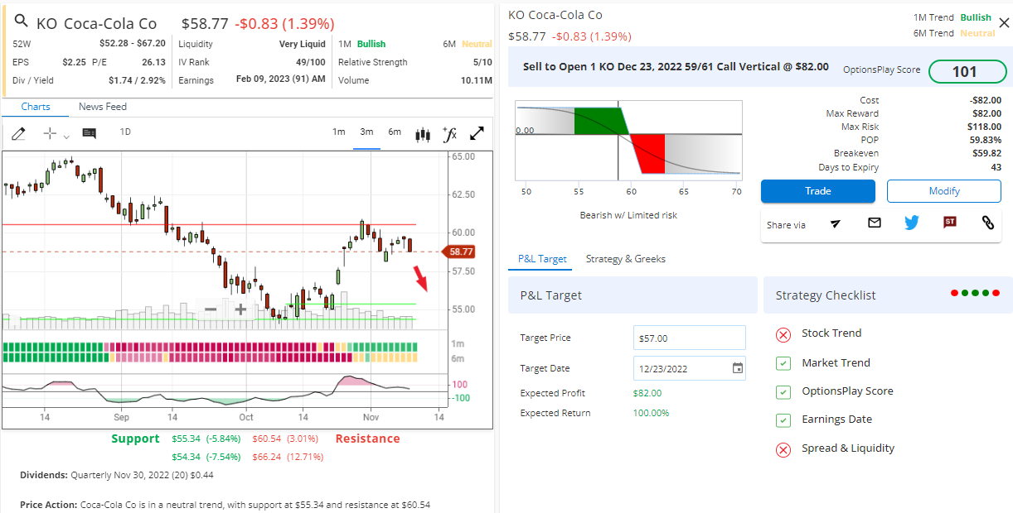Click the Earnings date Feb 09, 2023 value
Screen dimensions: 1013x513
click(280, 80)
